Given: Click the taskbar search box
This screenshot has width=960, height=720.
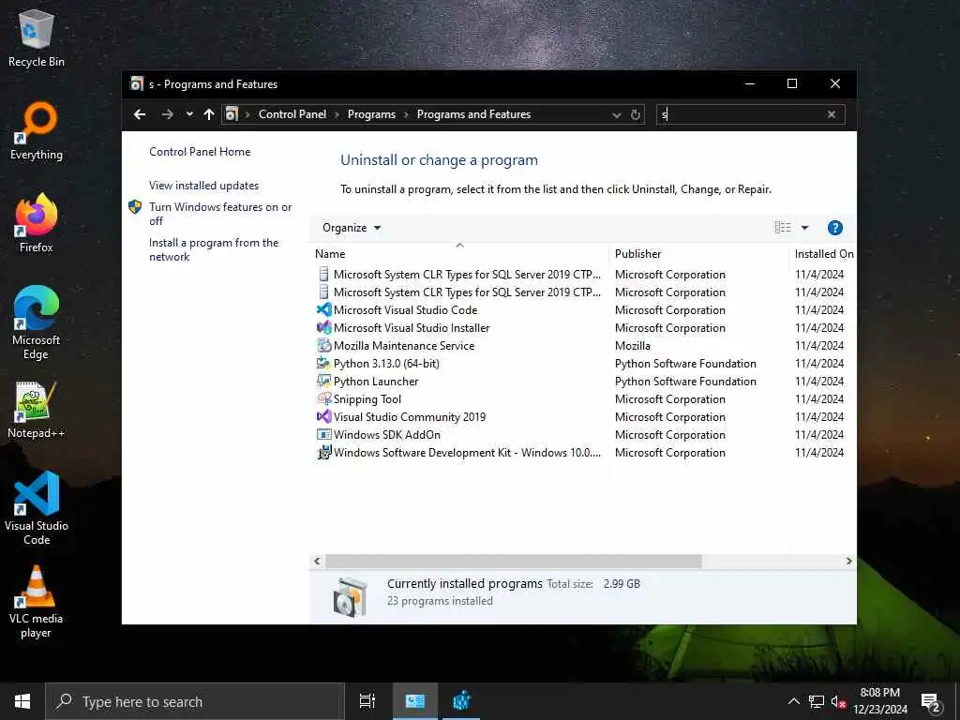Looking at the screenshot, I should [195, 701].
